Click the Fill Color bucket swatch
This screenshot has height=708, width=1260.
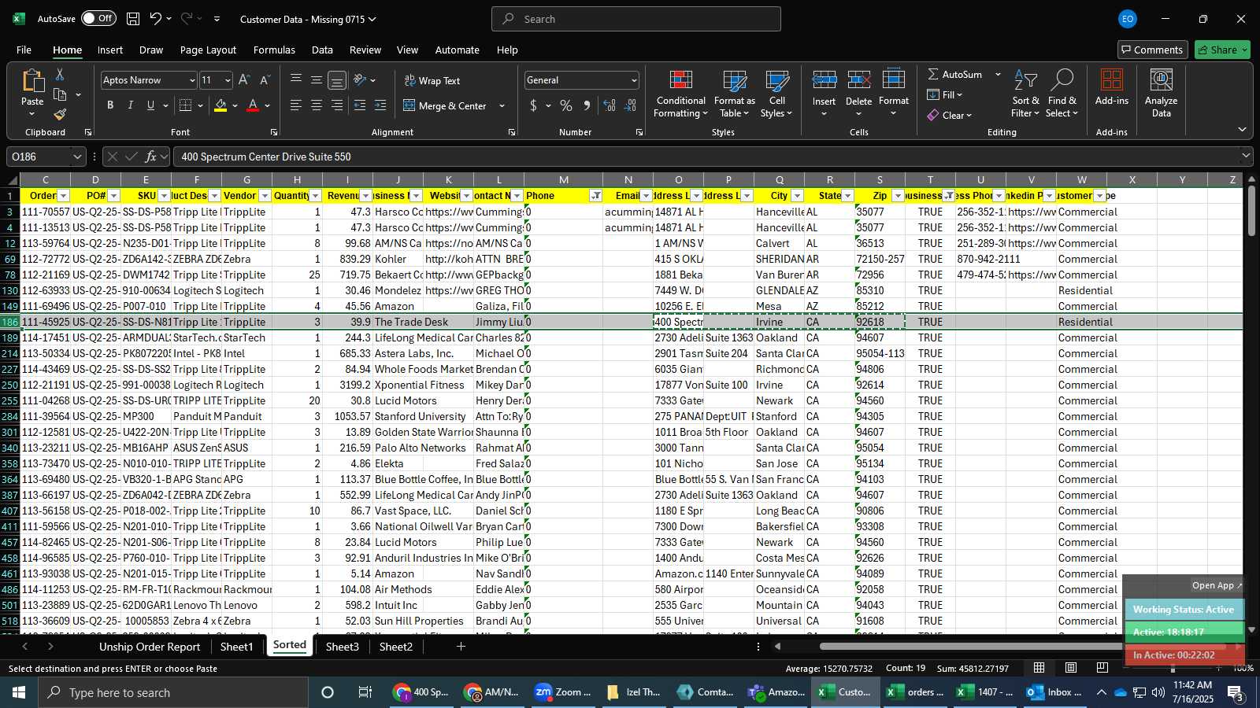pyautogui.click(x=220, y=105)
